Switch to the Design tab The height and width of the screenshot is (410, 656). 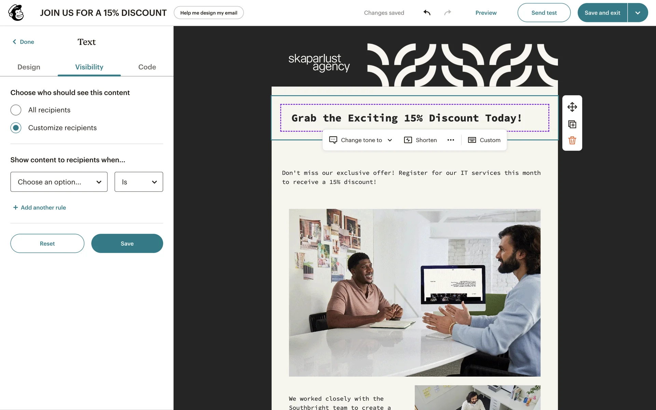click(29, 67)
